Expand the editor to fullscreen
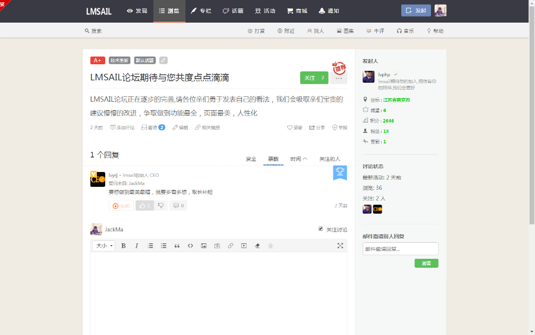 coord(340,246)
